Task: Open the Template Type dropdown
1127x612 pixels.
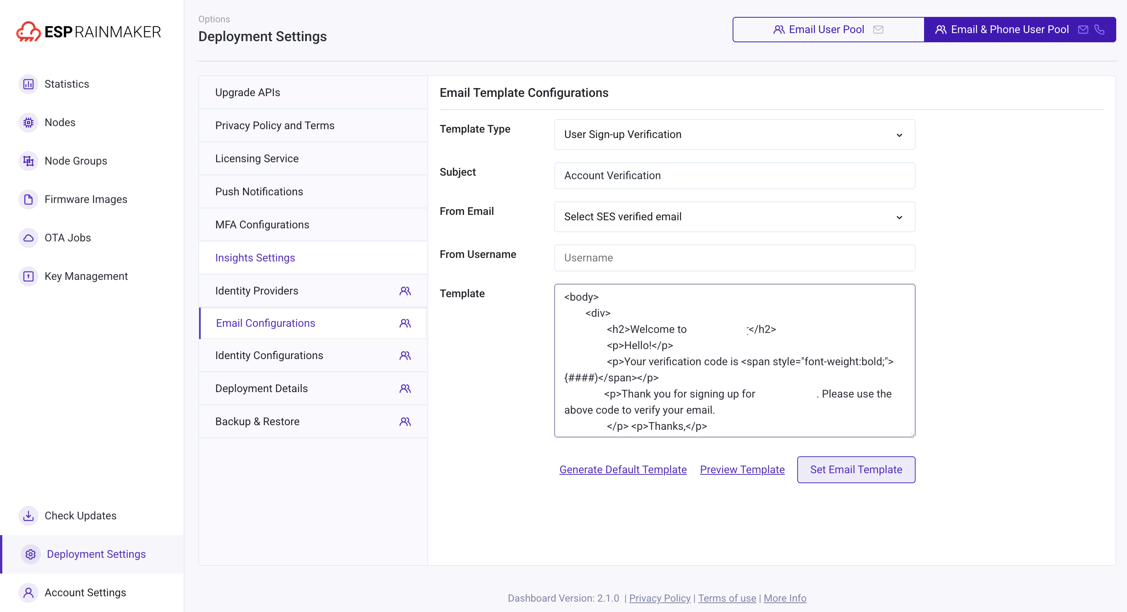Action: pyautogui.click(x=734, y=134)
